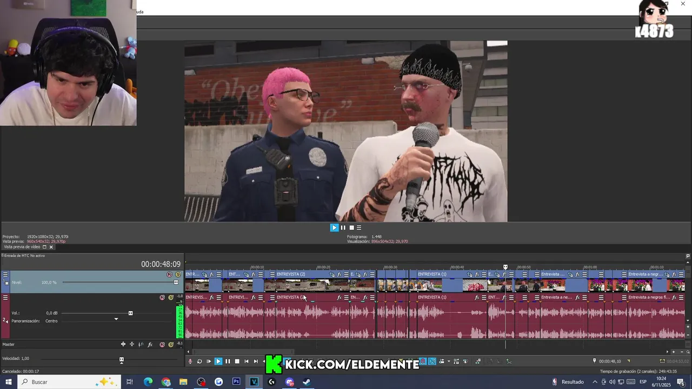
Task: Select the Vista previa de vídeo tab
Action: click(22, 247)
